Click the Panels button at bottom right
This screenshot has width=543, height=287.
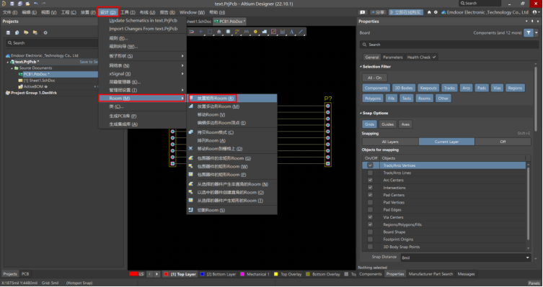pyautogui.click(x=534, y=283)
